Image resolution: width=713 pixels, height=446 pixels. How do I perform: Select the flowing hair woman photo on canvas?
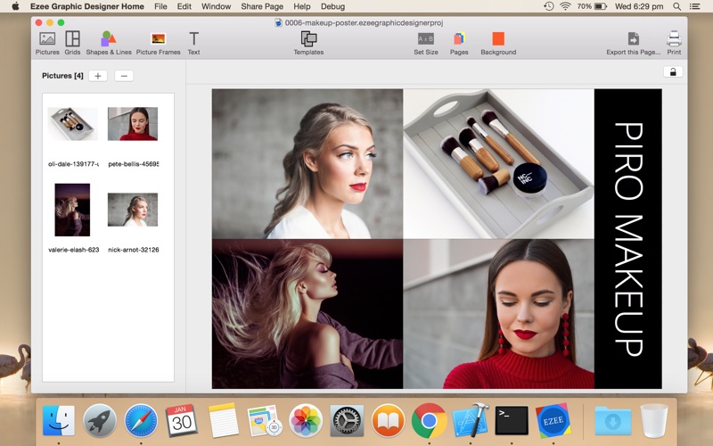(307, 314)
